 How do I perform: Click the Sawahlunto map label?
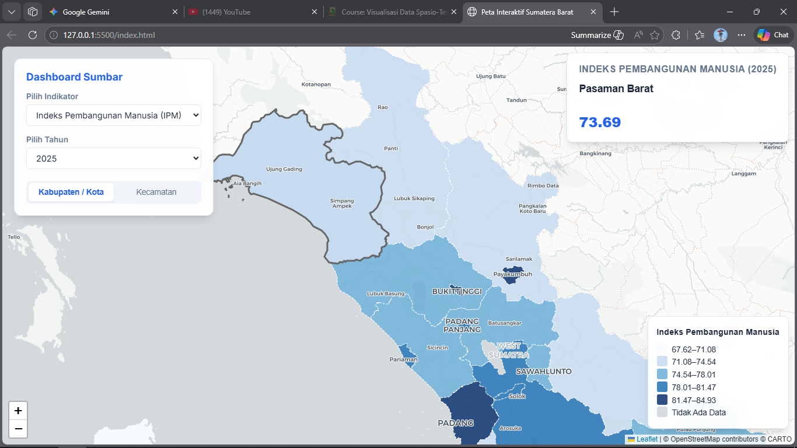[x=543, y=372]
